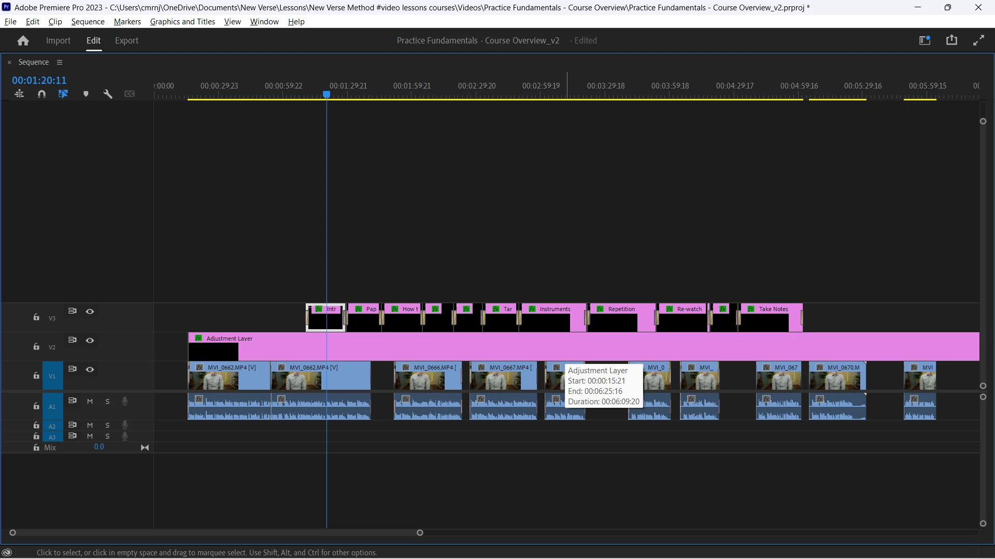Click Insert Sequences as Nests icon
Viewport: 995px width, 559px height.
coord(19,94)
